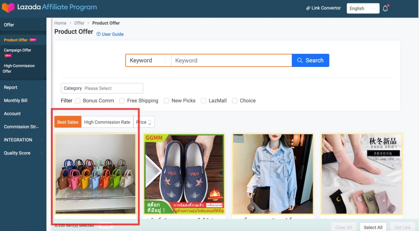Switch to High Commission Rate tab

107,122
